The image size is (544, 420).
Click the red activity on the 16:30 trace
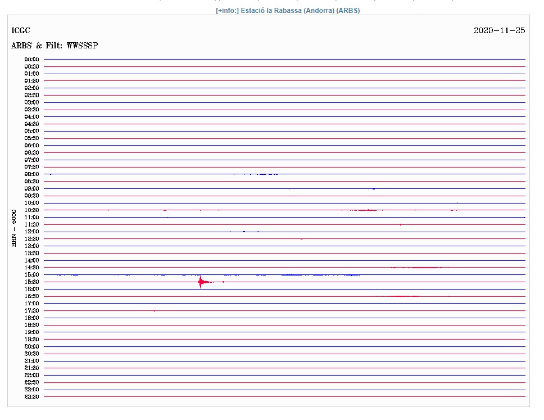(405, 296)
